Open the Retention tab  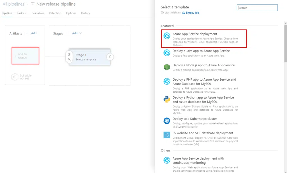(x=55, y=13)
